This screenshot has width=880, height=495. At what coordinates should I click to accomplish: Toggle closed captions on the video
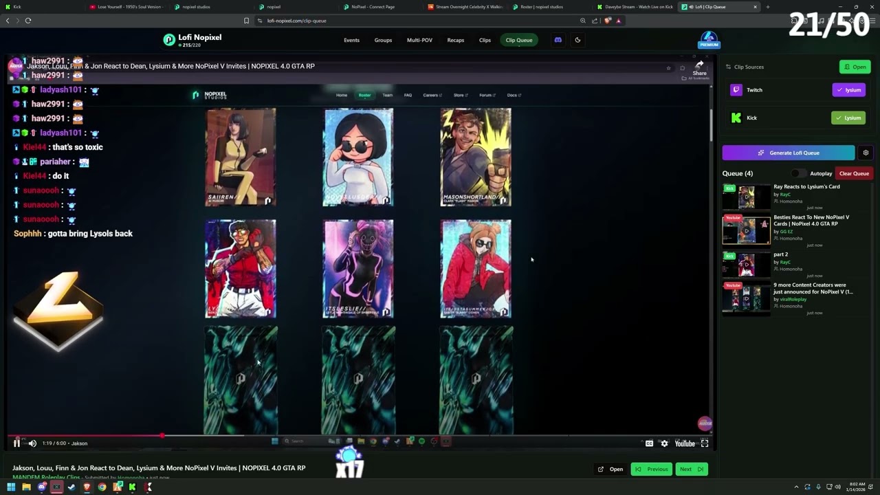649,443
